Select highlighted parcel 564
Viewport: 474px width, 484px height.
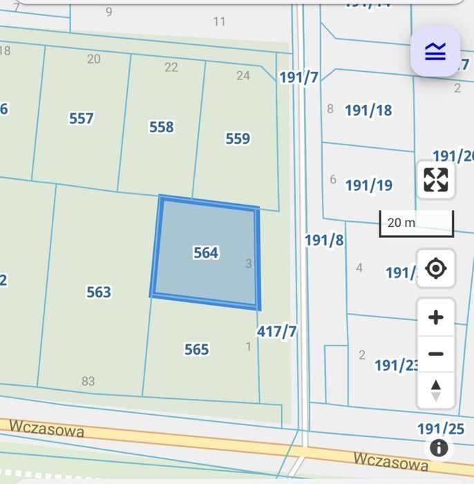pyautogui.click(x=206, y=252)
